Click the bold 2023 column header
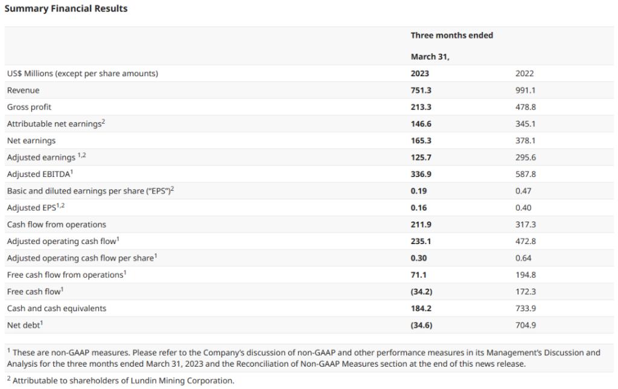 point(420,74)
